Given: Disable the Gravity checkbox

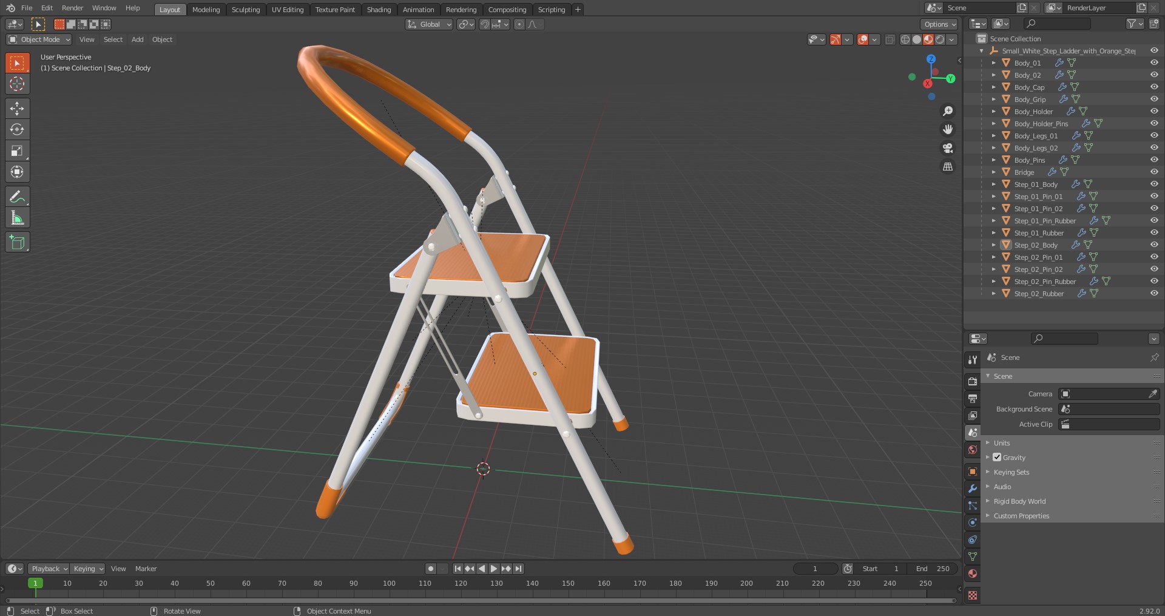Looking at the screenshot, I should pos(997,457).
